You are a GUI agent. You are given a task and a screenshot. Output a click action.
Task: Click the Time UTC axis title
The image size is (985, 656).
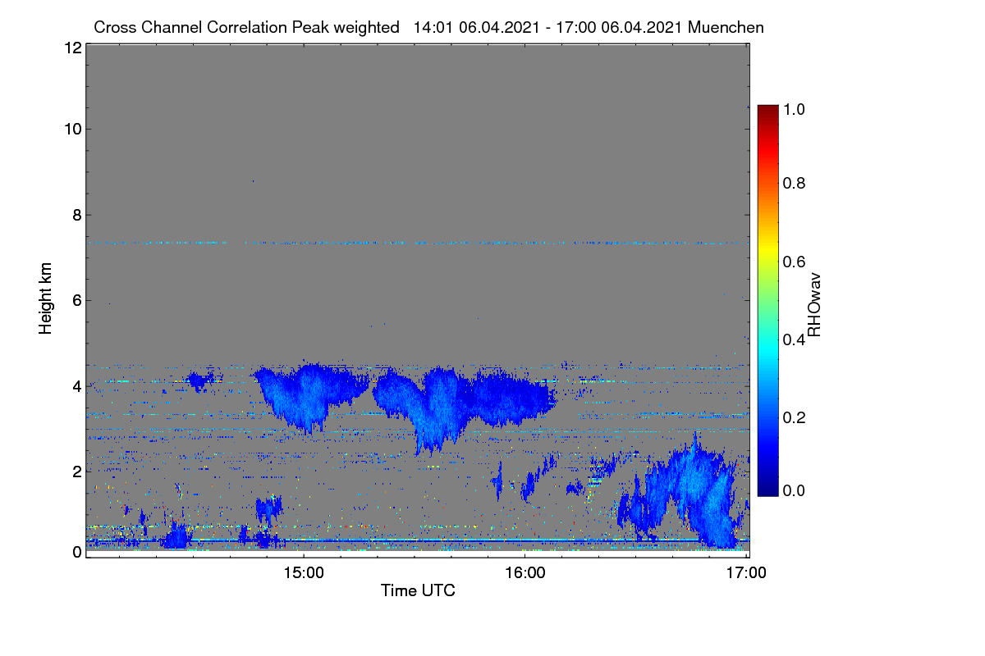pyautogui.click(x=418, y=590)
